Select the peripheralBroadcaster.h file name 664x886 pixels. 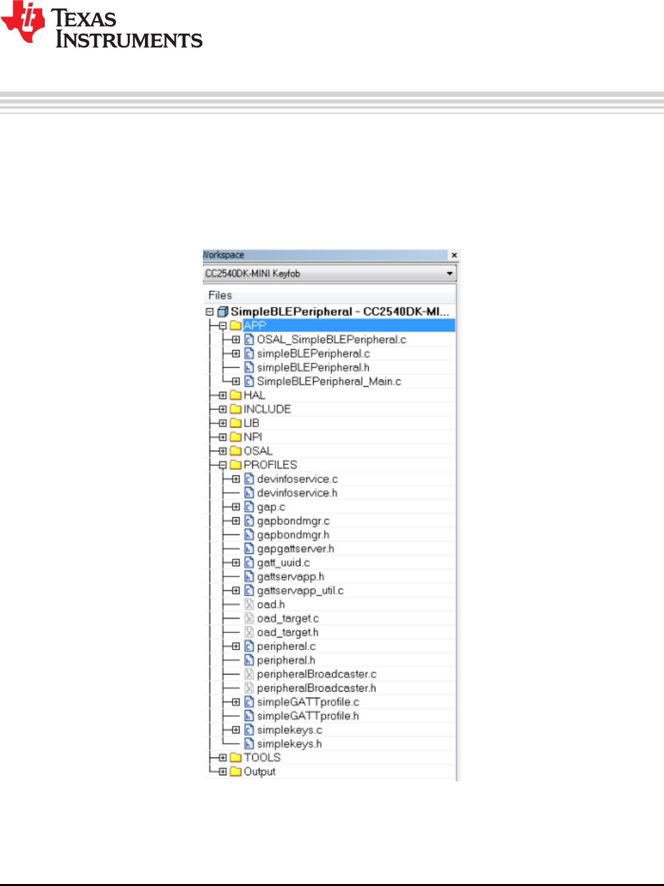click(316, 688)
